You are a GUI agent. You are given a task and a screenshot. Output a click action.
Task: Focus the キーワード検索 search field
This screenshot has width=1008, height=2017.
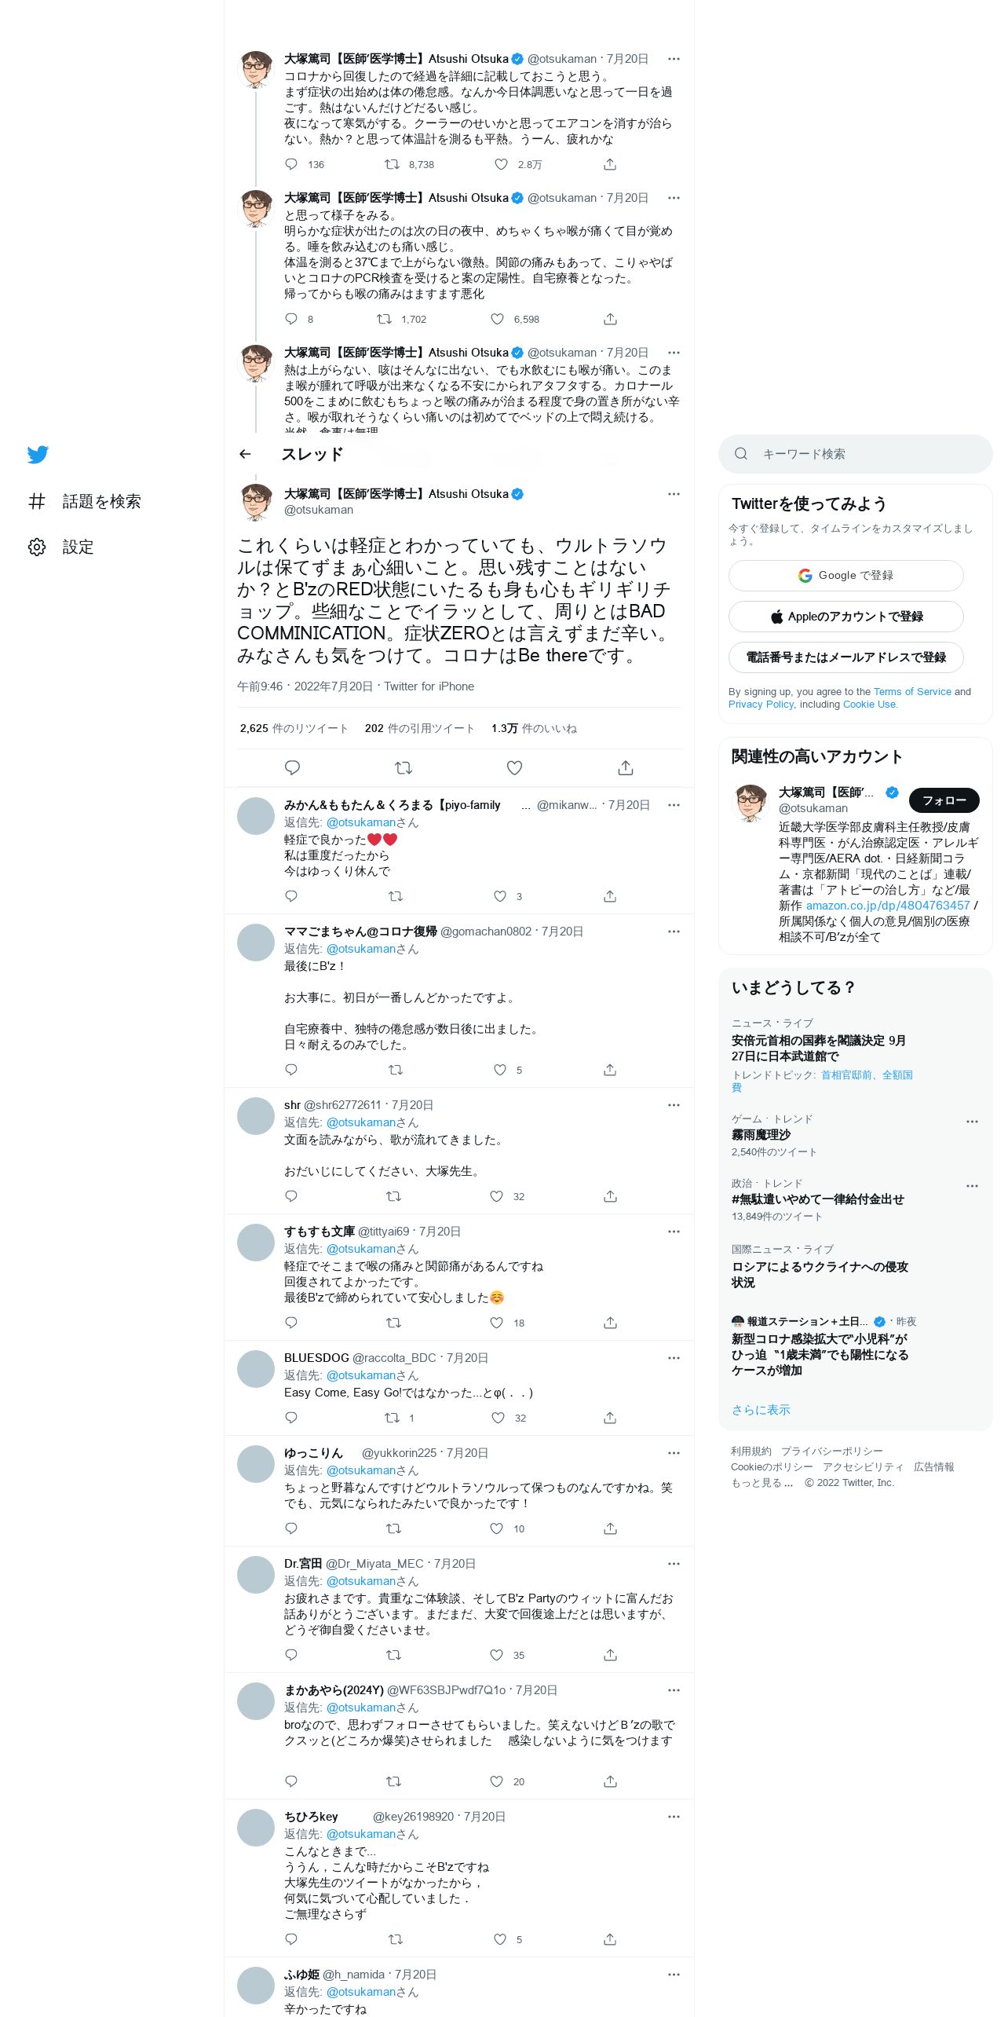tap(856, 454)
